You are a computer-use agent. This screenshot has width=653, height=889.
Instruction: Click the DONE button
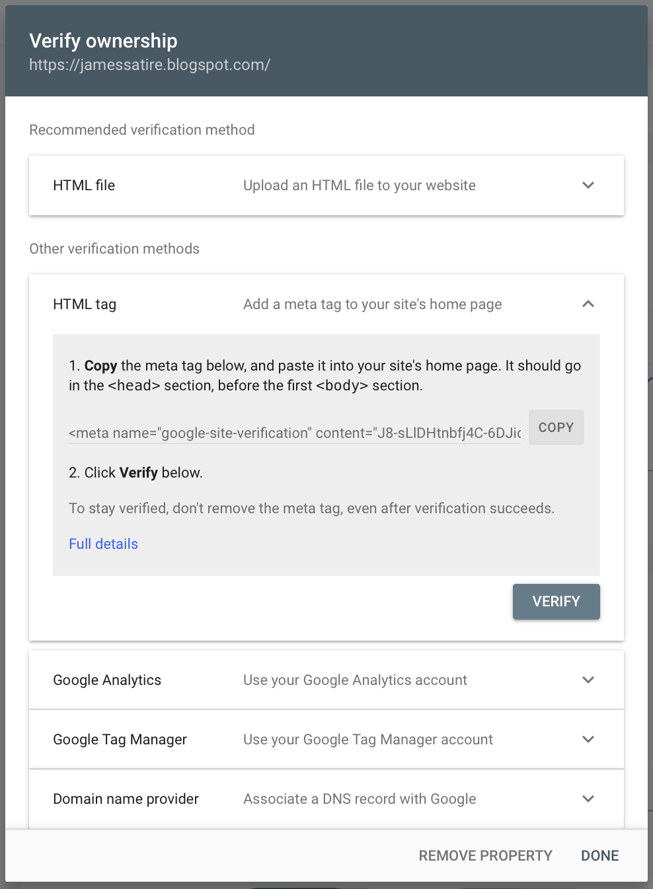599,856
